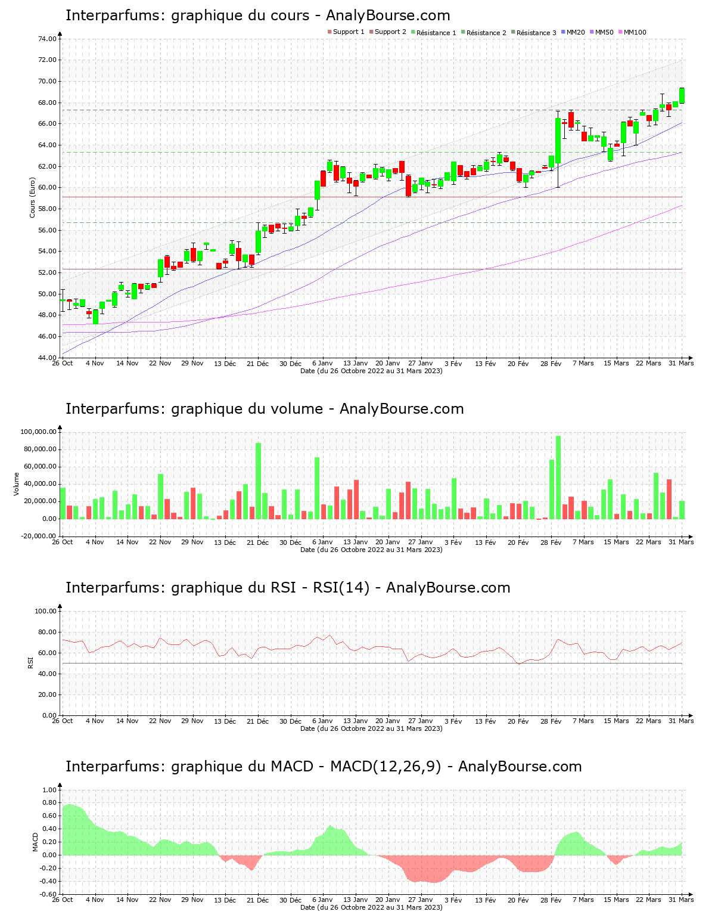The width and height of the screenshot is (715, 924).
Task: Click '6 Janv' date under price chart
Action: point(322,363)
